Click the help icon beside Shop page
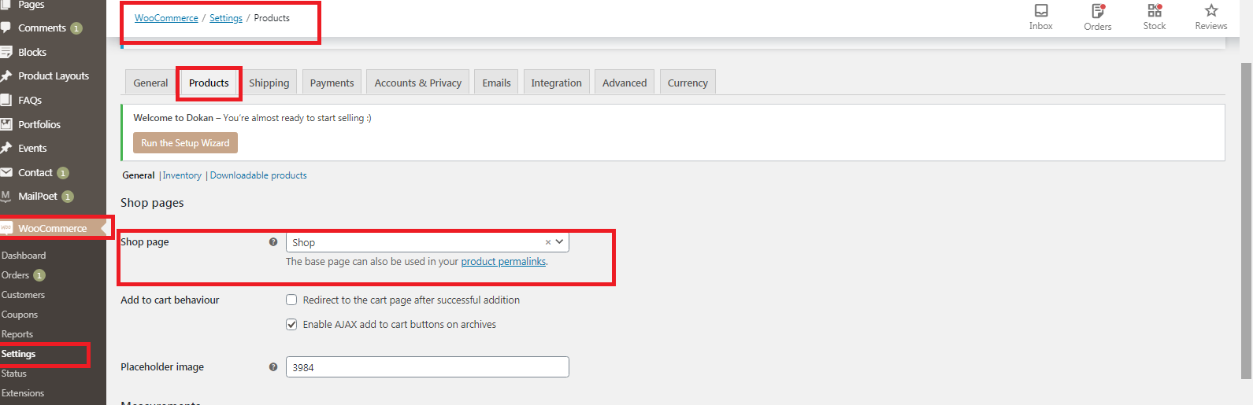1253x405 pixels. click(273, 242)
